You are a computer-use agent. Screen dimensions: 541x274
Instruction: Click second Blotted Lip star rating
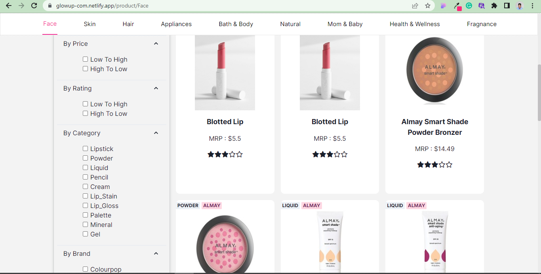coord(330,154)
